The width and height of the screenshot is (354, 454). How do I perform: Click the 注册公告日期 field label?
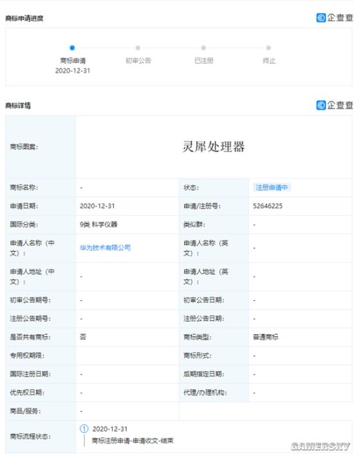pos(204,319)
